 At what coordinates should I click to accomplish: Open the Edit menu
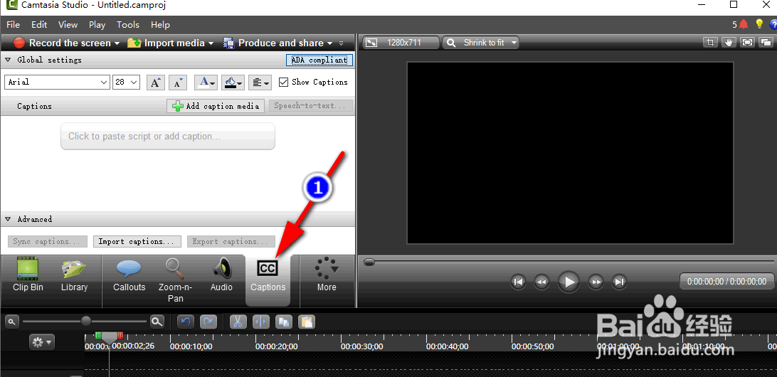pyautogui.click(x=39, y=24)
